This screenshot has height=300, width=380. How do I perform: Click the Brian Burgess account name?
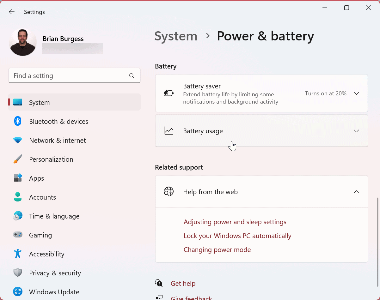(63, 39)
